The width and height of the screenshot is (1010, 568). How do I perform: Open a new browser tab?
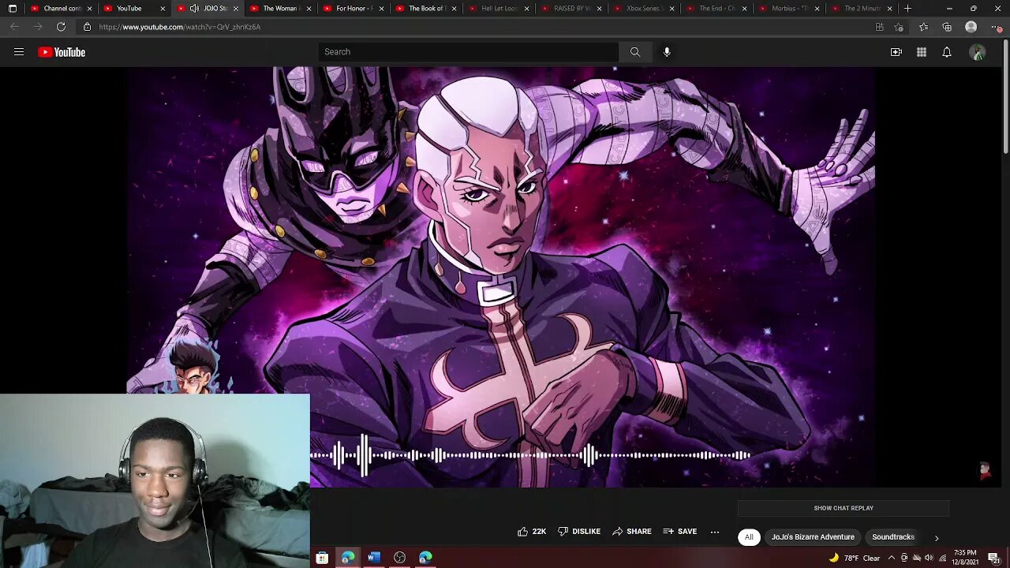tap(907, 9)
